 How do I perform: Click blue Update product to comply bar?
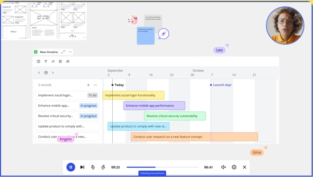[x=139, y=126]
